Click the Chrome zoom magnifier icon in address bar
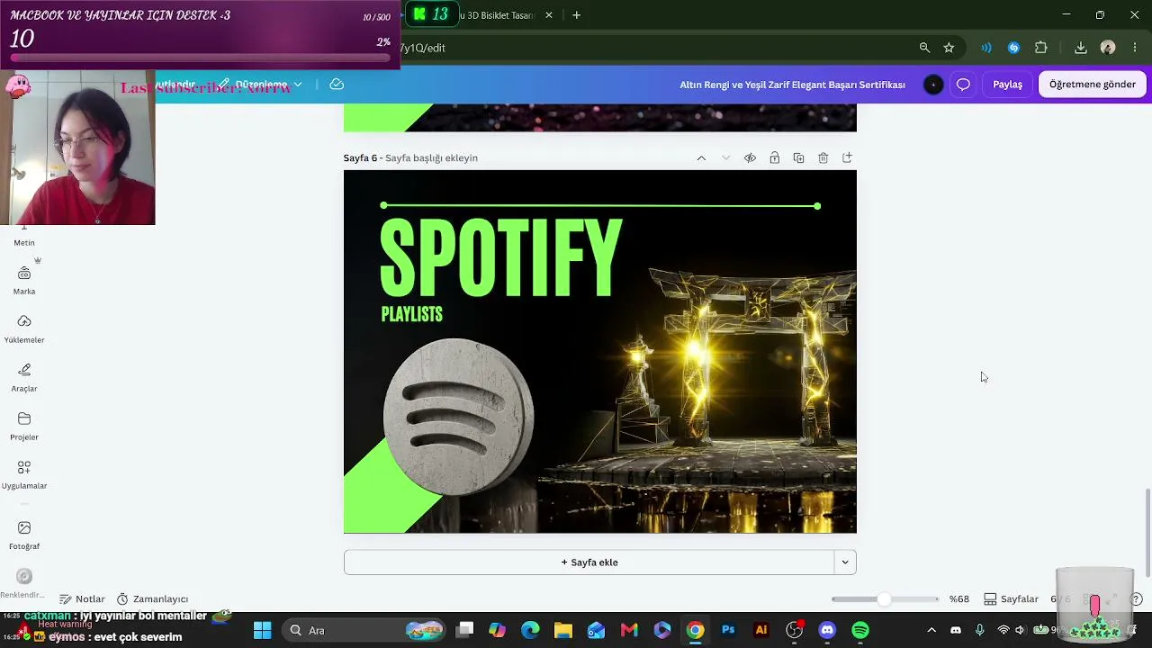1152x648 pixels. (x=924, y=48)
